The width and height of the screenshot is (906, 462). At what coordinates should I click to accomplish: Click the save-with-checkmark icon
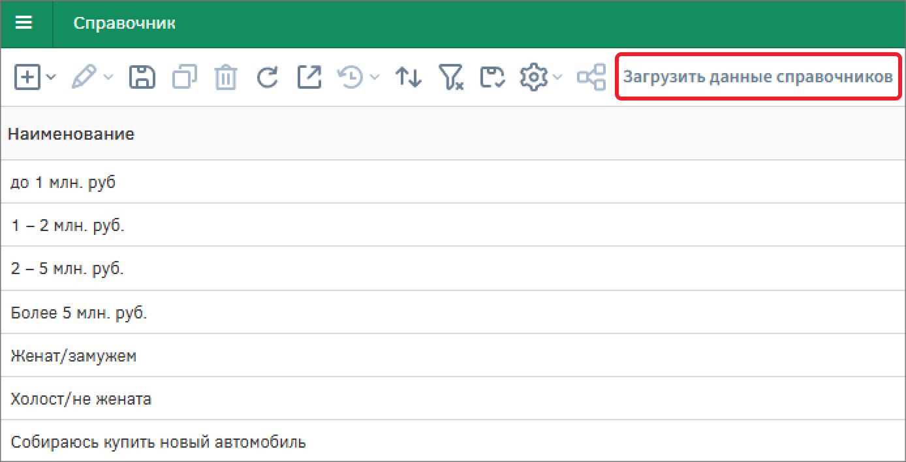tap(492, 78)
